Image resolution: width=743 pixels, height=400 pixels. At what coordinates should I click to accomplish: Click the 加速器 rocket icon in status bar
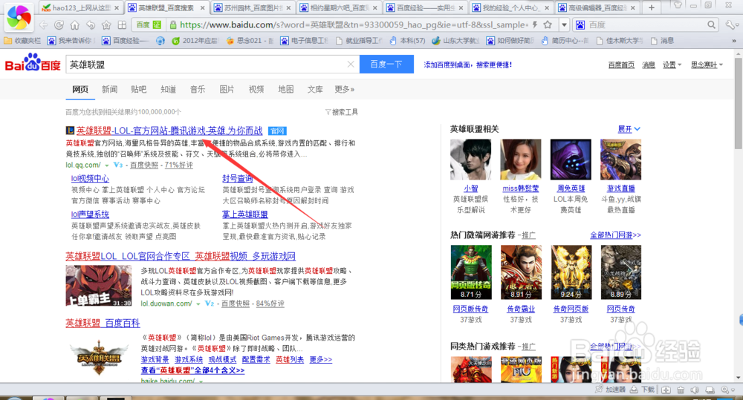tap(598, 390)
